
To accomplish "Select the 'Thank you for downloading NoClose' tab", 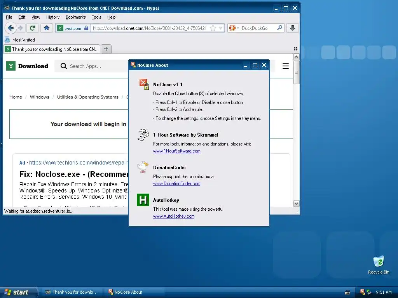I will click(x=52, y=49).
